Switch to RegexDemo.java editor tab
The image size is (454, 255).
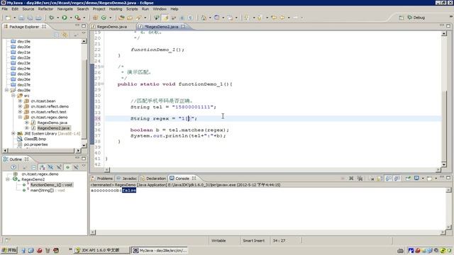(x=112, y=27)
